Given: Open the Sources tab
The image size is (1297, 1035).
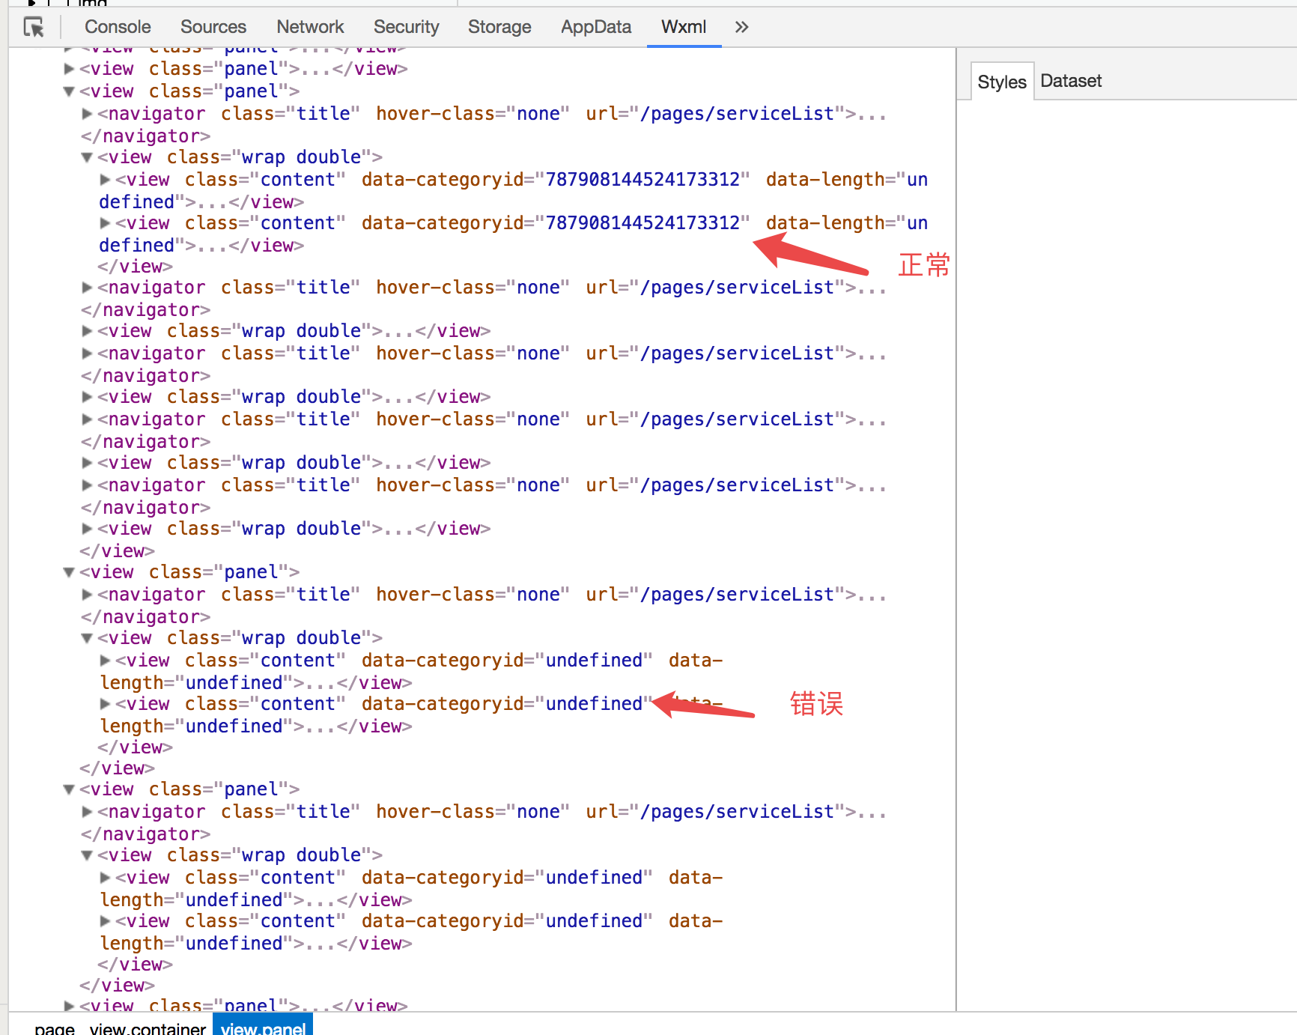Looking at the screenshot, I should point(213,27).
